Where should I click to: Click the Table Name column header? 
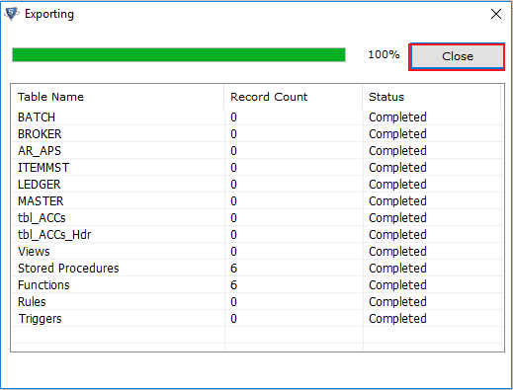118,97
